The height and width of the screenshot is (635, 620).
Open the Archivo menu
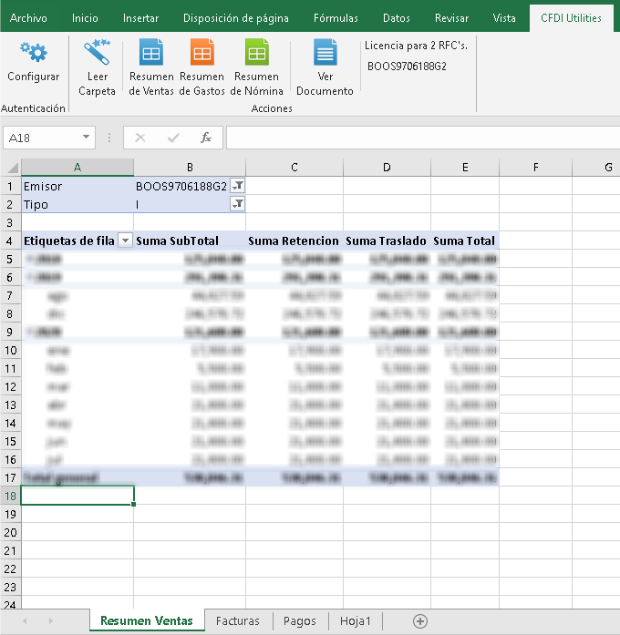[28, 17]
